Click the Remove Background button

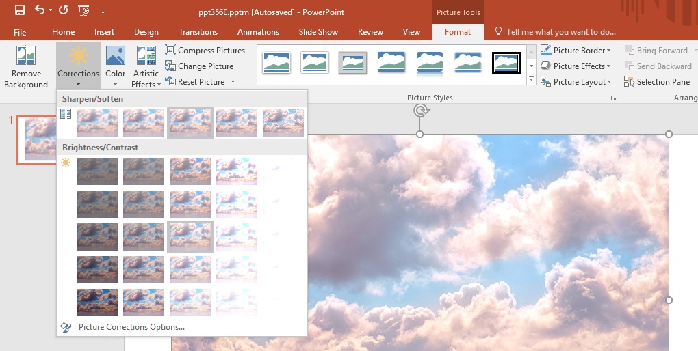pos(26,67)
